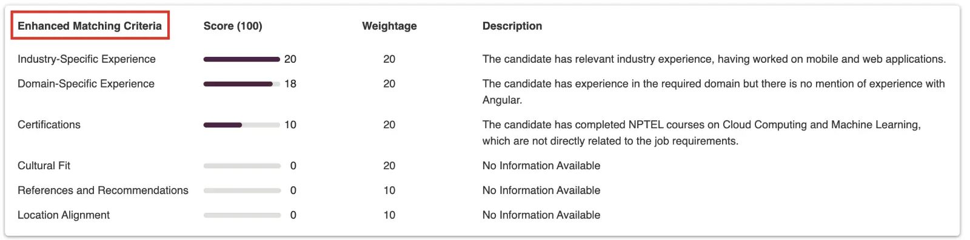Select the References and Recommendations label

[103, 190]
